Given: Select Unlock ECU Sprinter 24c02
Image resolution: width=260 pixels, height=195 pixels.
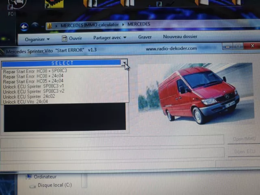Looking at the screenshot, I should pyautogui.click(x=29, y=97).
